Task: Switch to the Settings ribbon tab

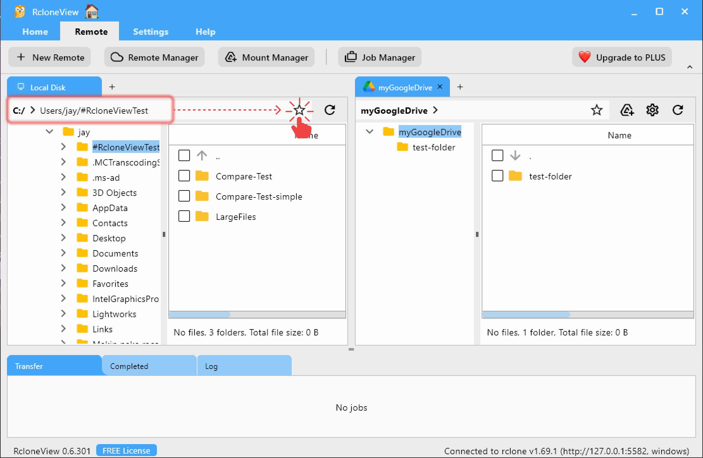Action: pos(151,32)
